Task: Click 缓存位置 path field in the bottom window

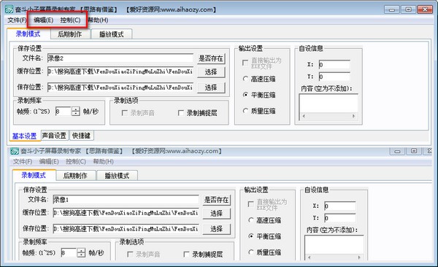Action: [126, 213]
